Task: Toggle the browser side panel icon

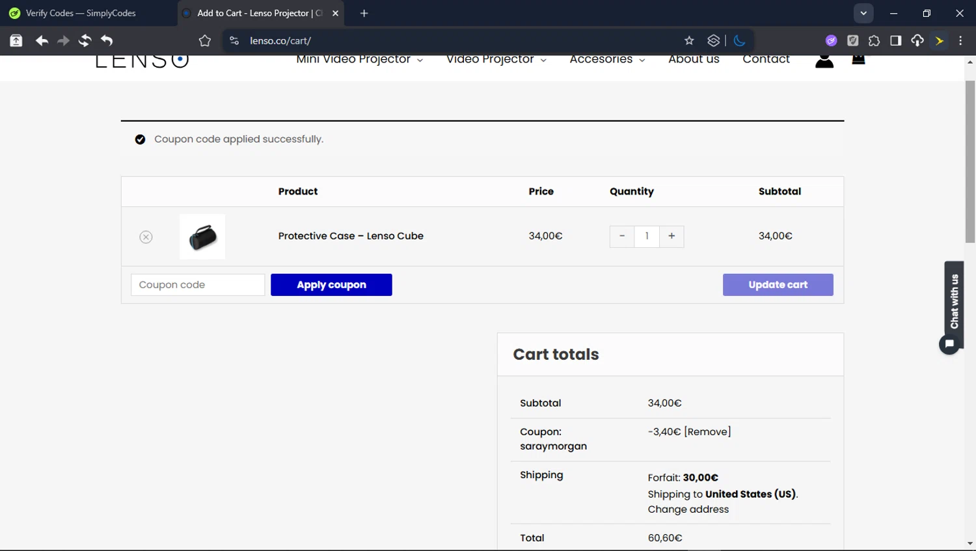Action: click(x=896, y=40)
